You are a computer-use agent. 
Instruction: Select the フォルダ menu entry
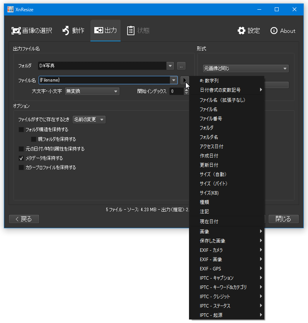pyautogui.click(x=226, y=128)
